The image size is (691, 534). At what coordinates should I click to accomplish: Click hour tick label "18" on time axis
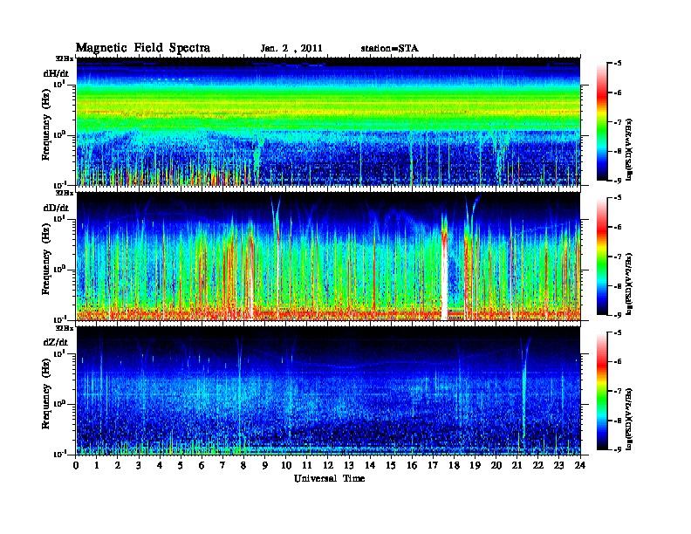coord(454,465)
